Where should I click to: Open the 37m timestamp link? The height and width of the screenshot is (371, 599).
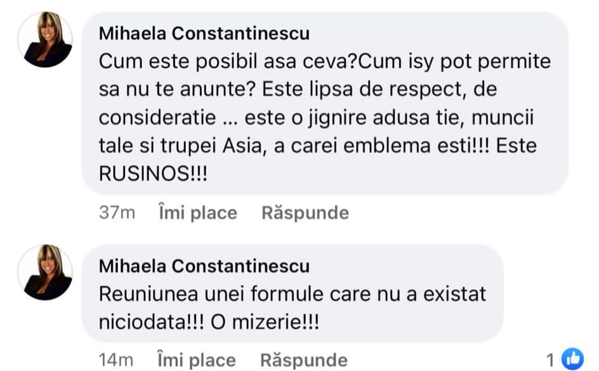coord(117,213)
